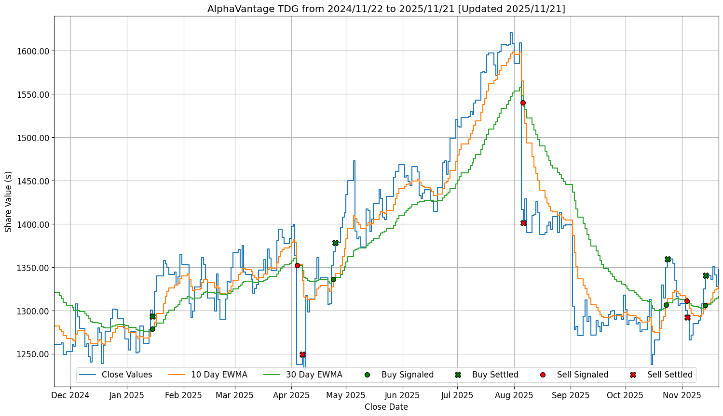Click the April Sell Settled marker near 1250
This screenshot has height=416, width=723.
(302, 354)
